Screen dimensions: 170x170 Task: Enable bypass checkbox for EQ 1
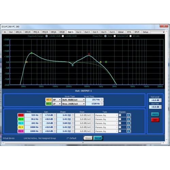click(120, 115)
